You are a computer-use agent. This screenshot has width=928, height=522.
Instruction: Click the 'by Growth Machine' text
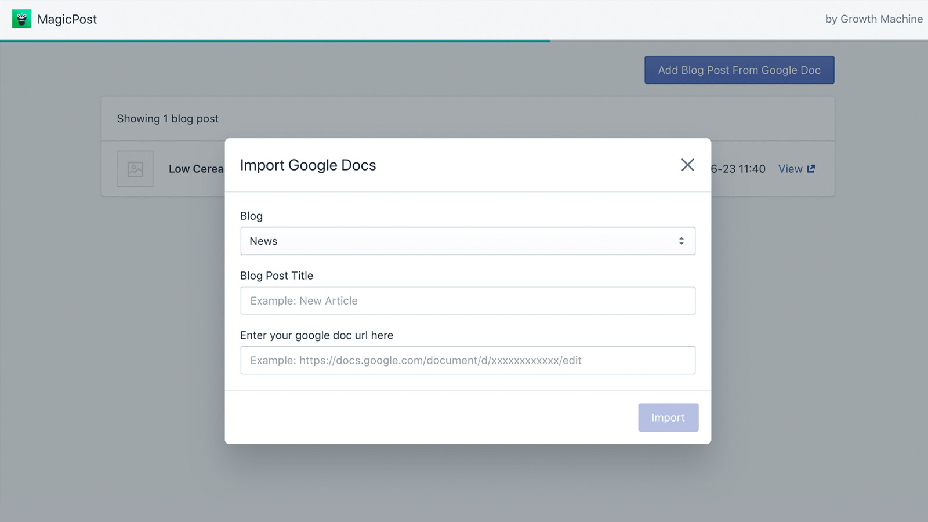coord(874,19)
